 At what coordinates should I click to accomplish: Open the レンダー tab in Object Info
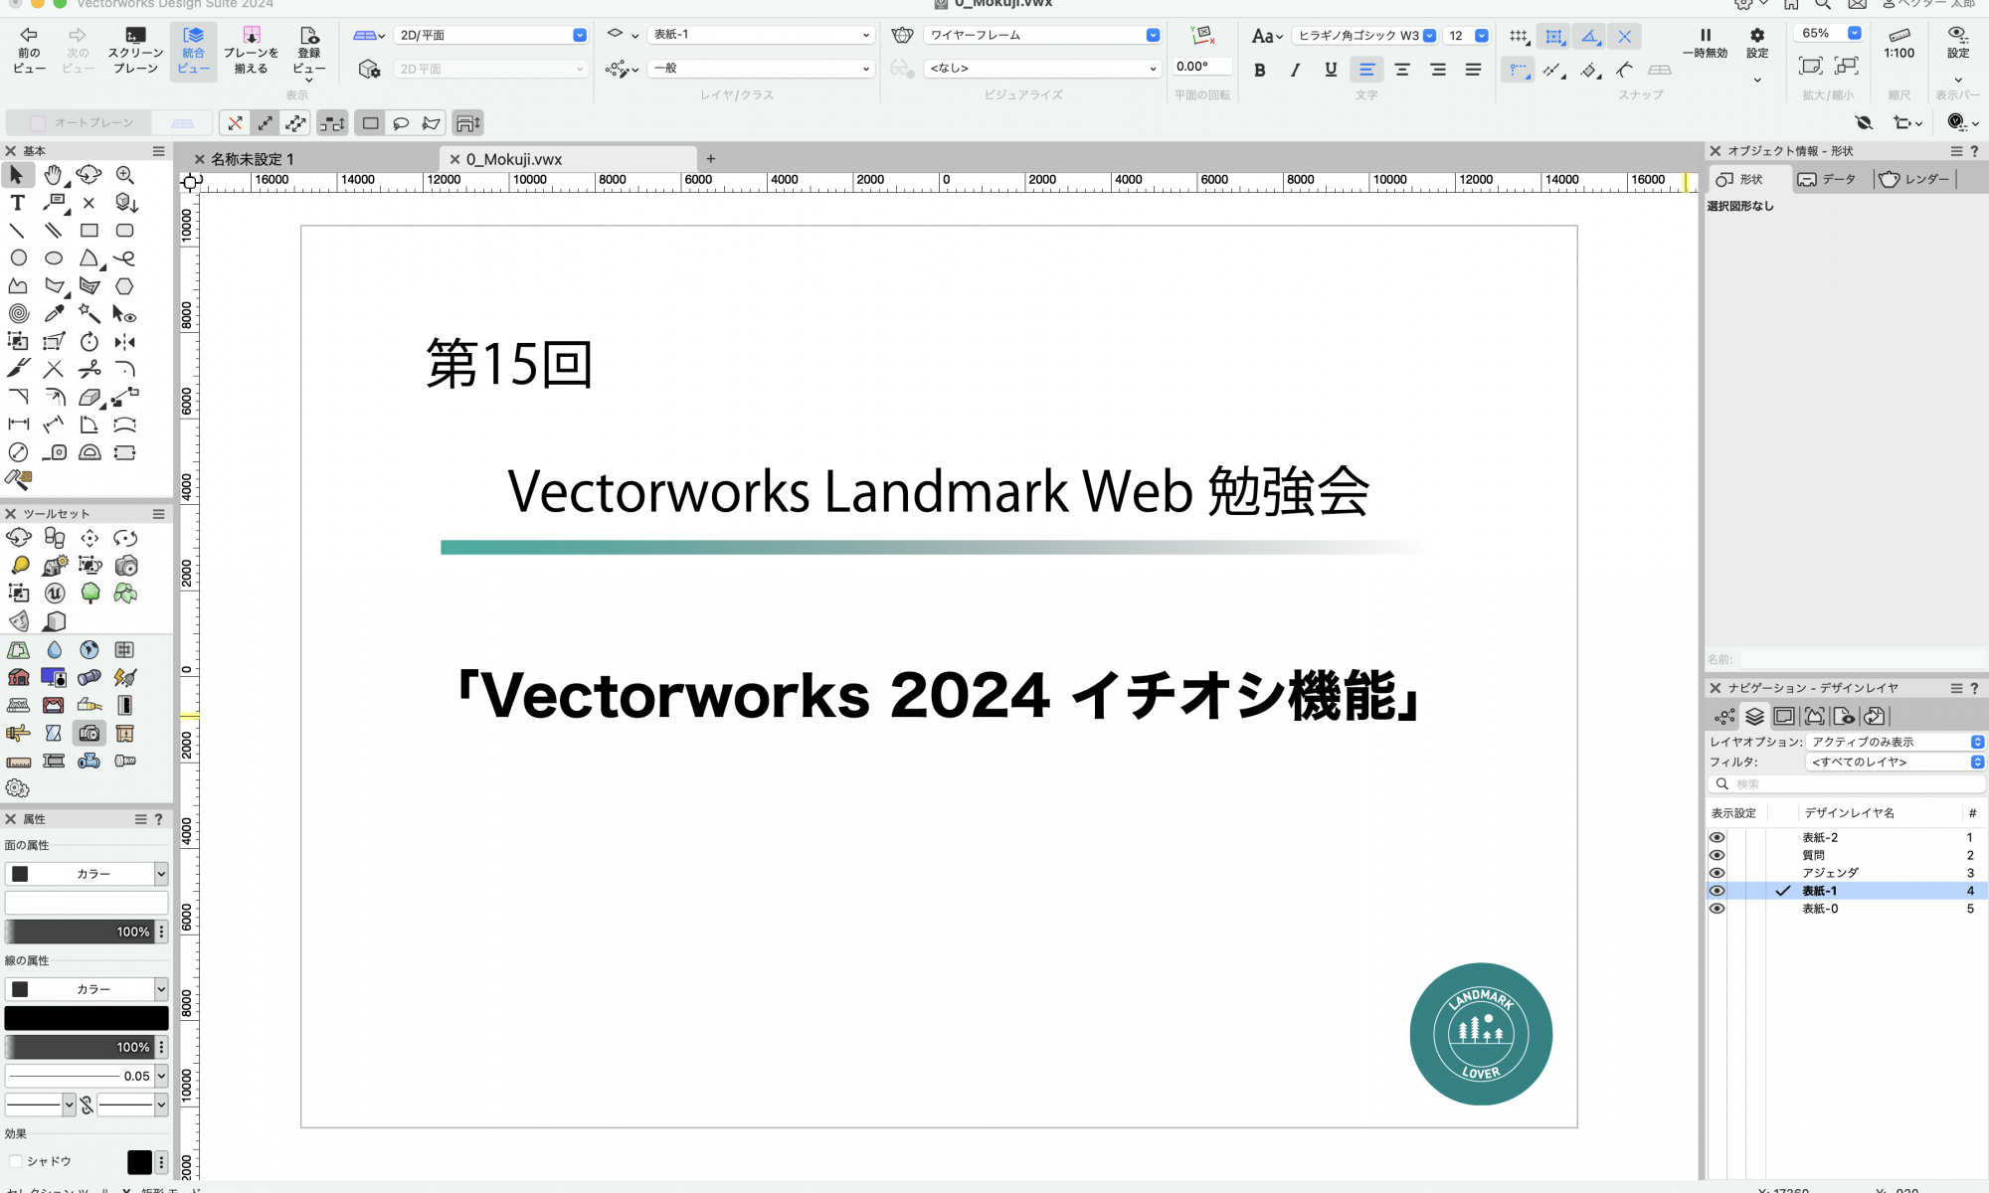[1914, 179]
